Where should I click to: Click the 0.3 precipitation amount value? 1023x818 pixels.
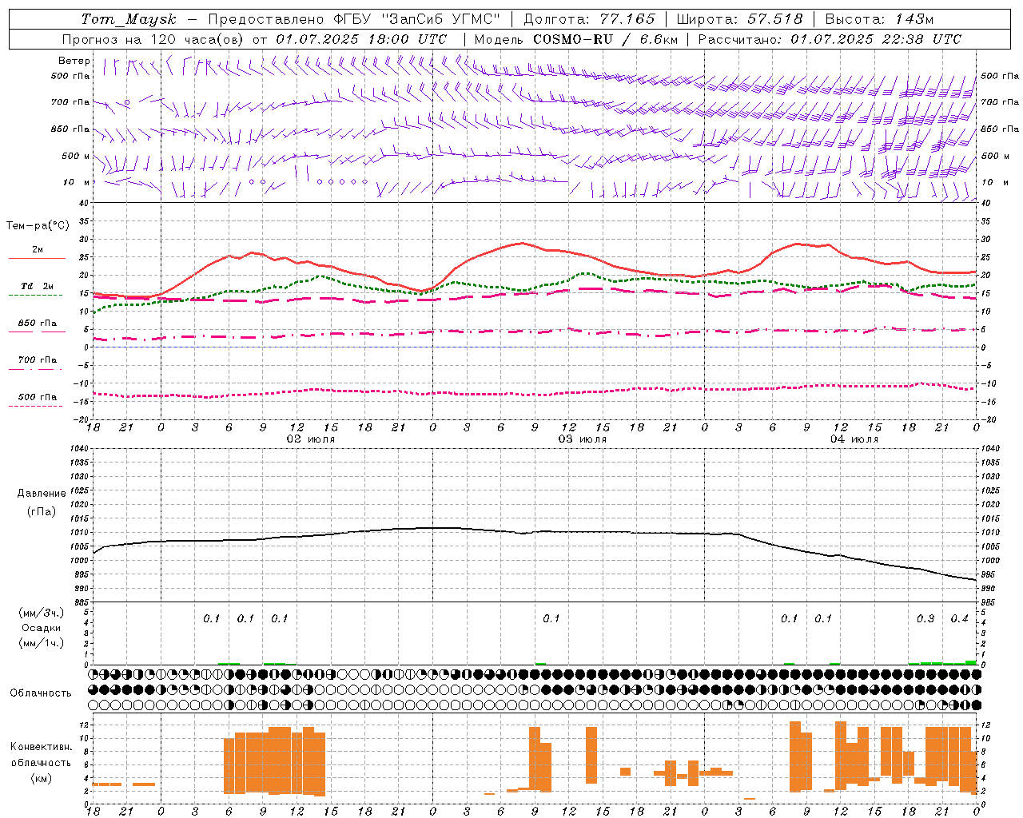coord(925,619)
